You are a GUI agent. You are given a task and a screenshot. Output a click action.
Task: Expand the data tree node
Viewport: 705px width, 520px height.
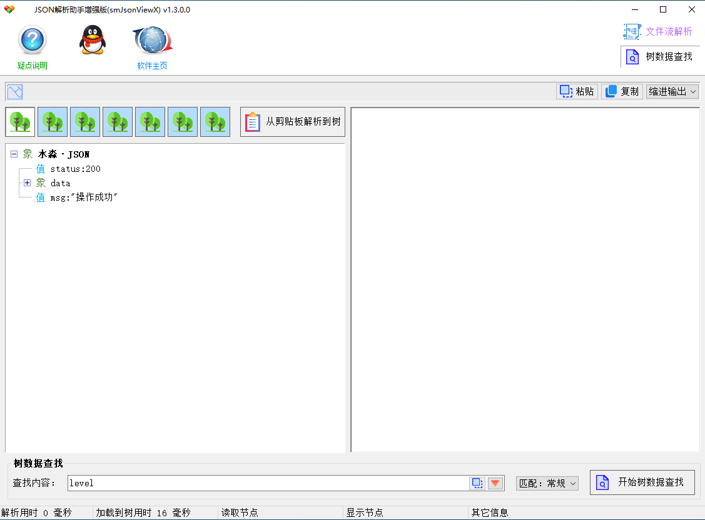coord(27,182)
